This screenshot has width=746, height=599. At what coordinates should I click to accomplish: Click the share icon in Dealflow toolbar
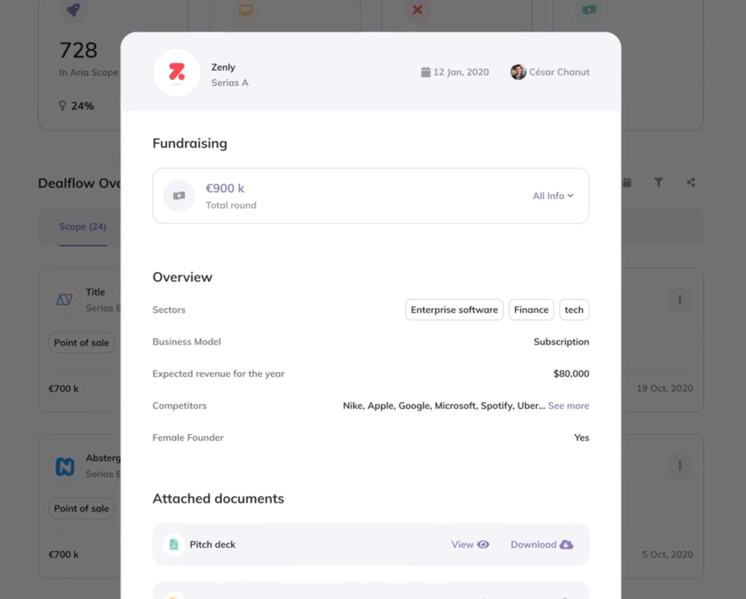691,182
